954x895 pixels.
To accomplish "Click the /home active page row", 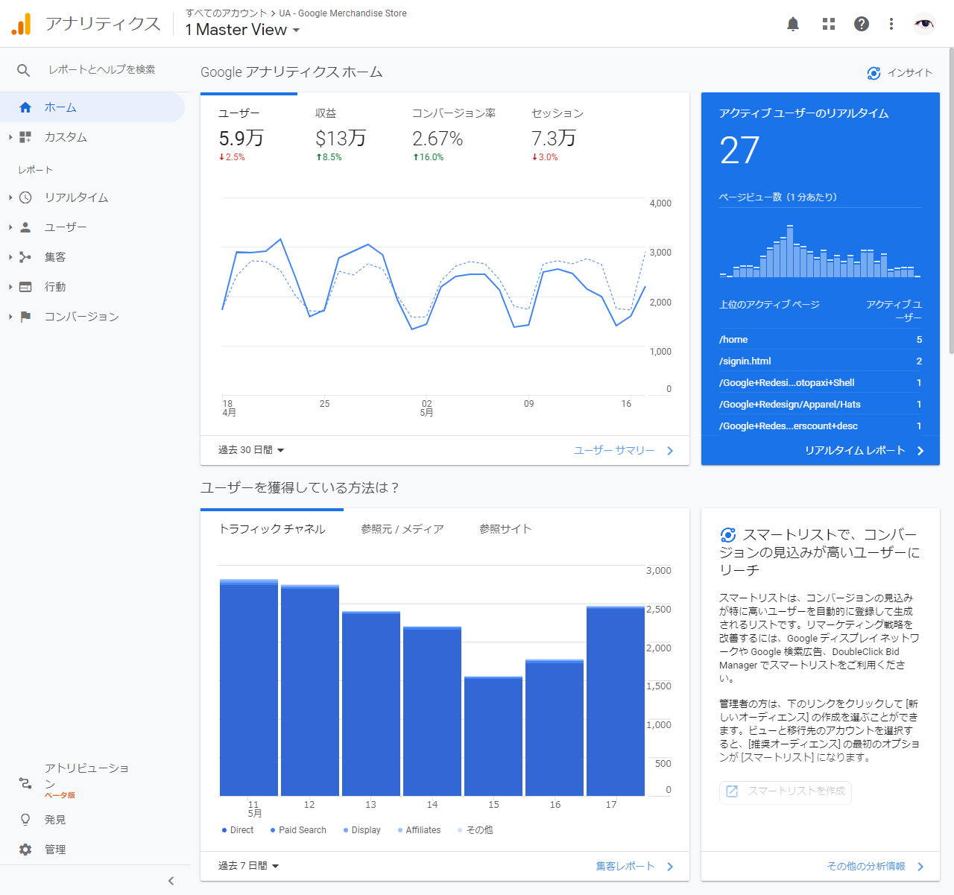I will tap(821, 340).
